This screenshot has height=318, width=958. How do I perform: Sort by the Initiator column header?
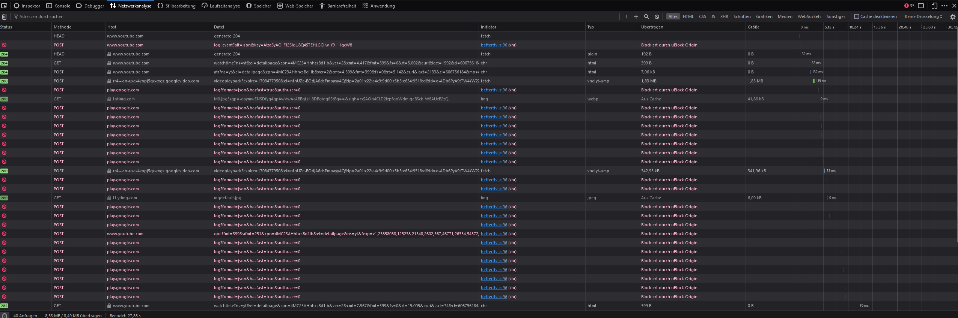[x=532, y=27]
